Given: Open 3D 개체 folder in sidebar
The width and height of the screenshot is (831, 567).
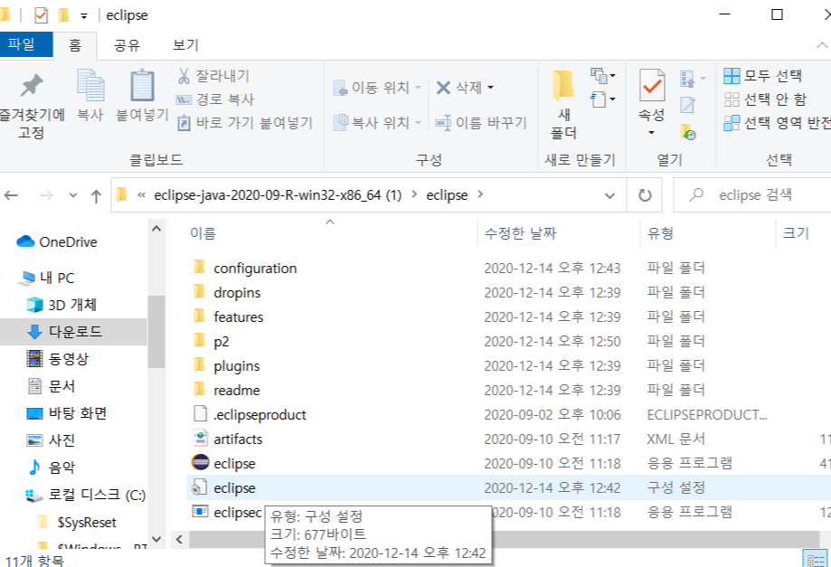Looking at the screenshot, I should (x=61, y=305).
